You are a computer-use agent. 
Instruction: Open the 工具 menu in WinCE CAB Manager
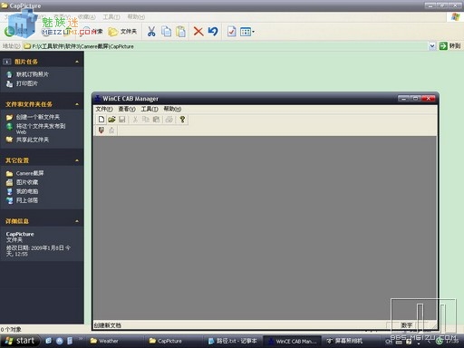150,109
